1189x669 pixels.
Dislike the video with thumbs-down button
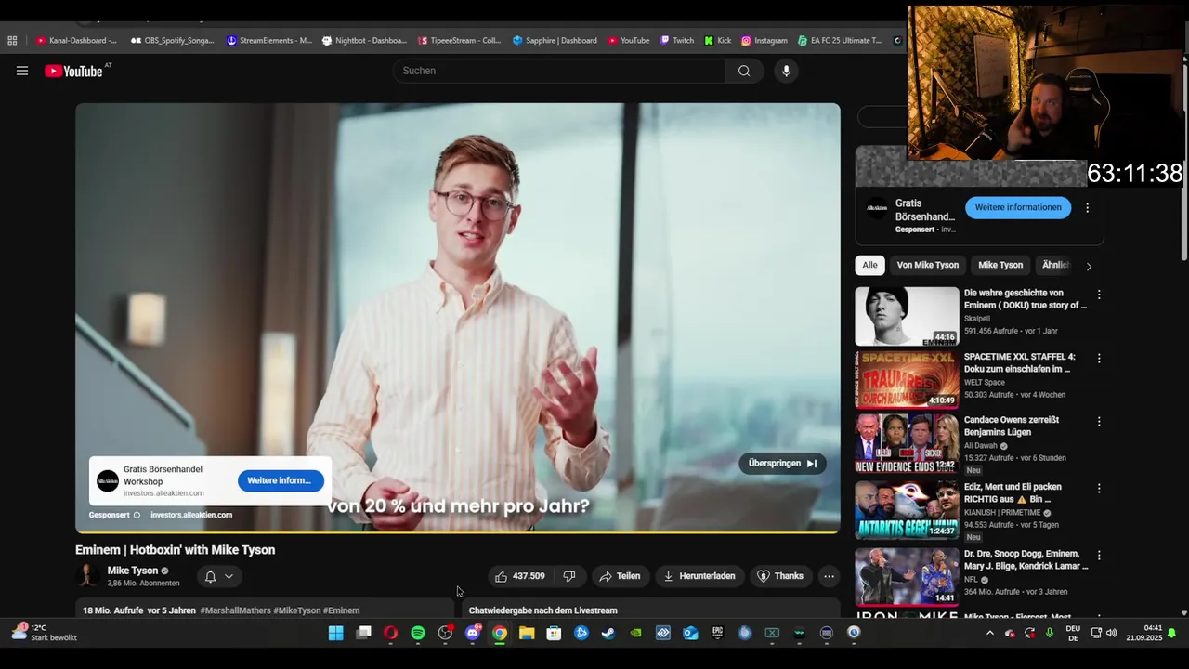click(x=569, y=576)
